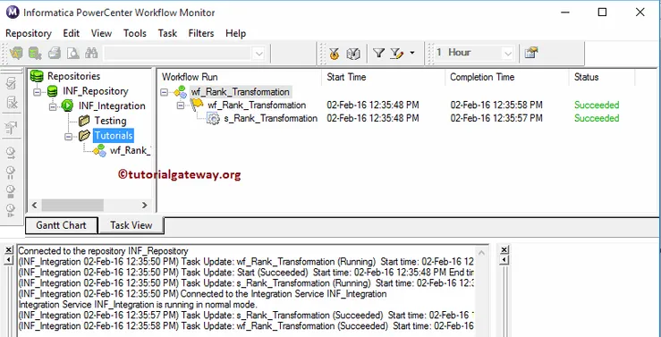Click the green INF_Integration service icon

(x=67, y=105)
